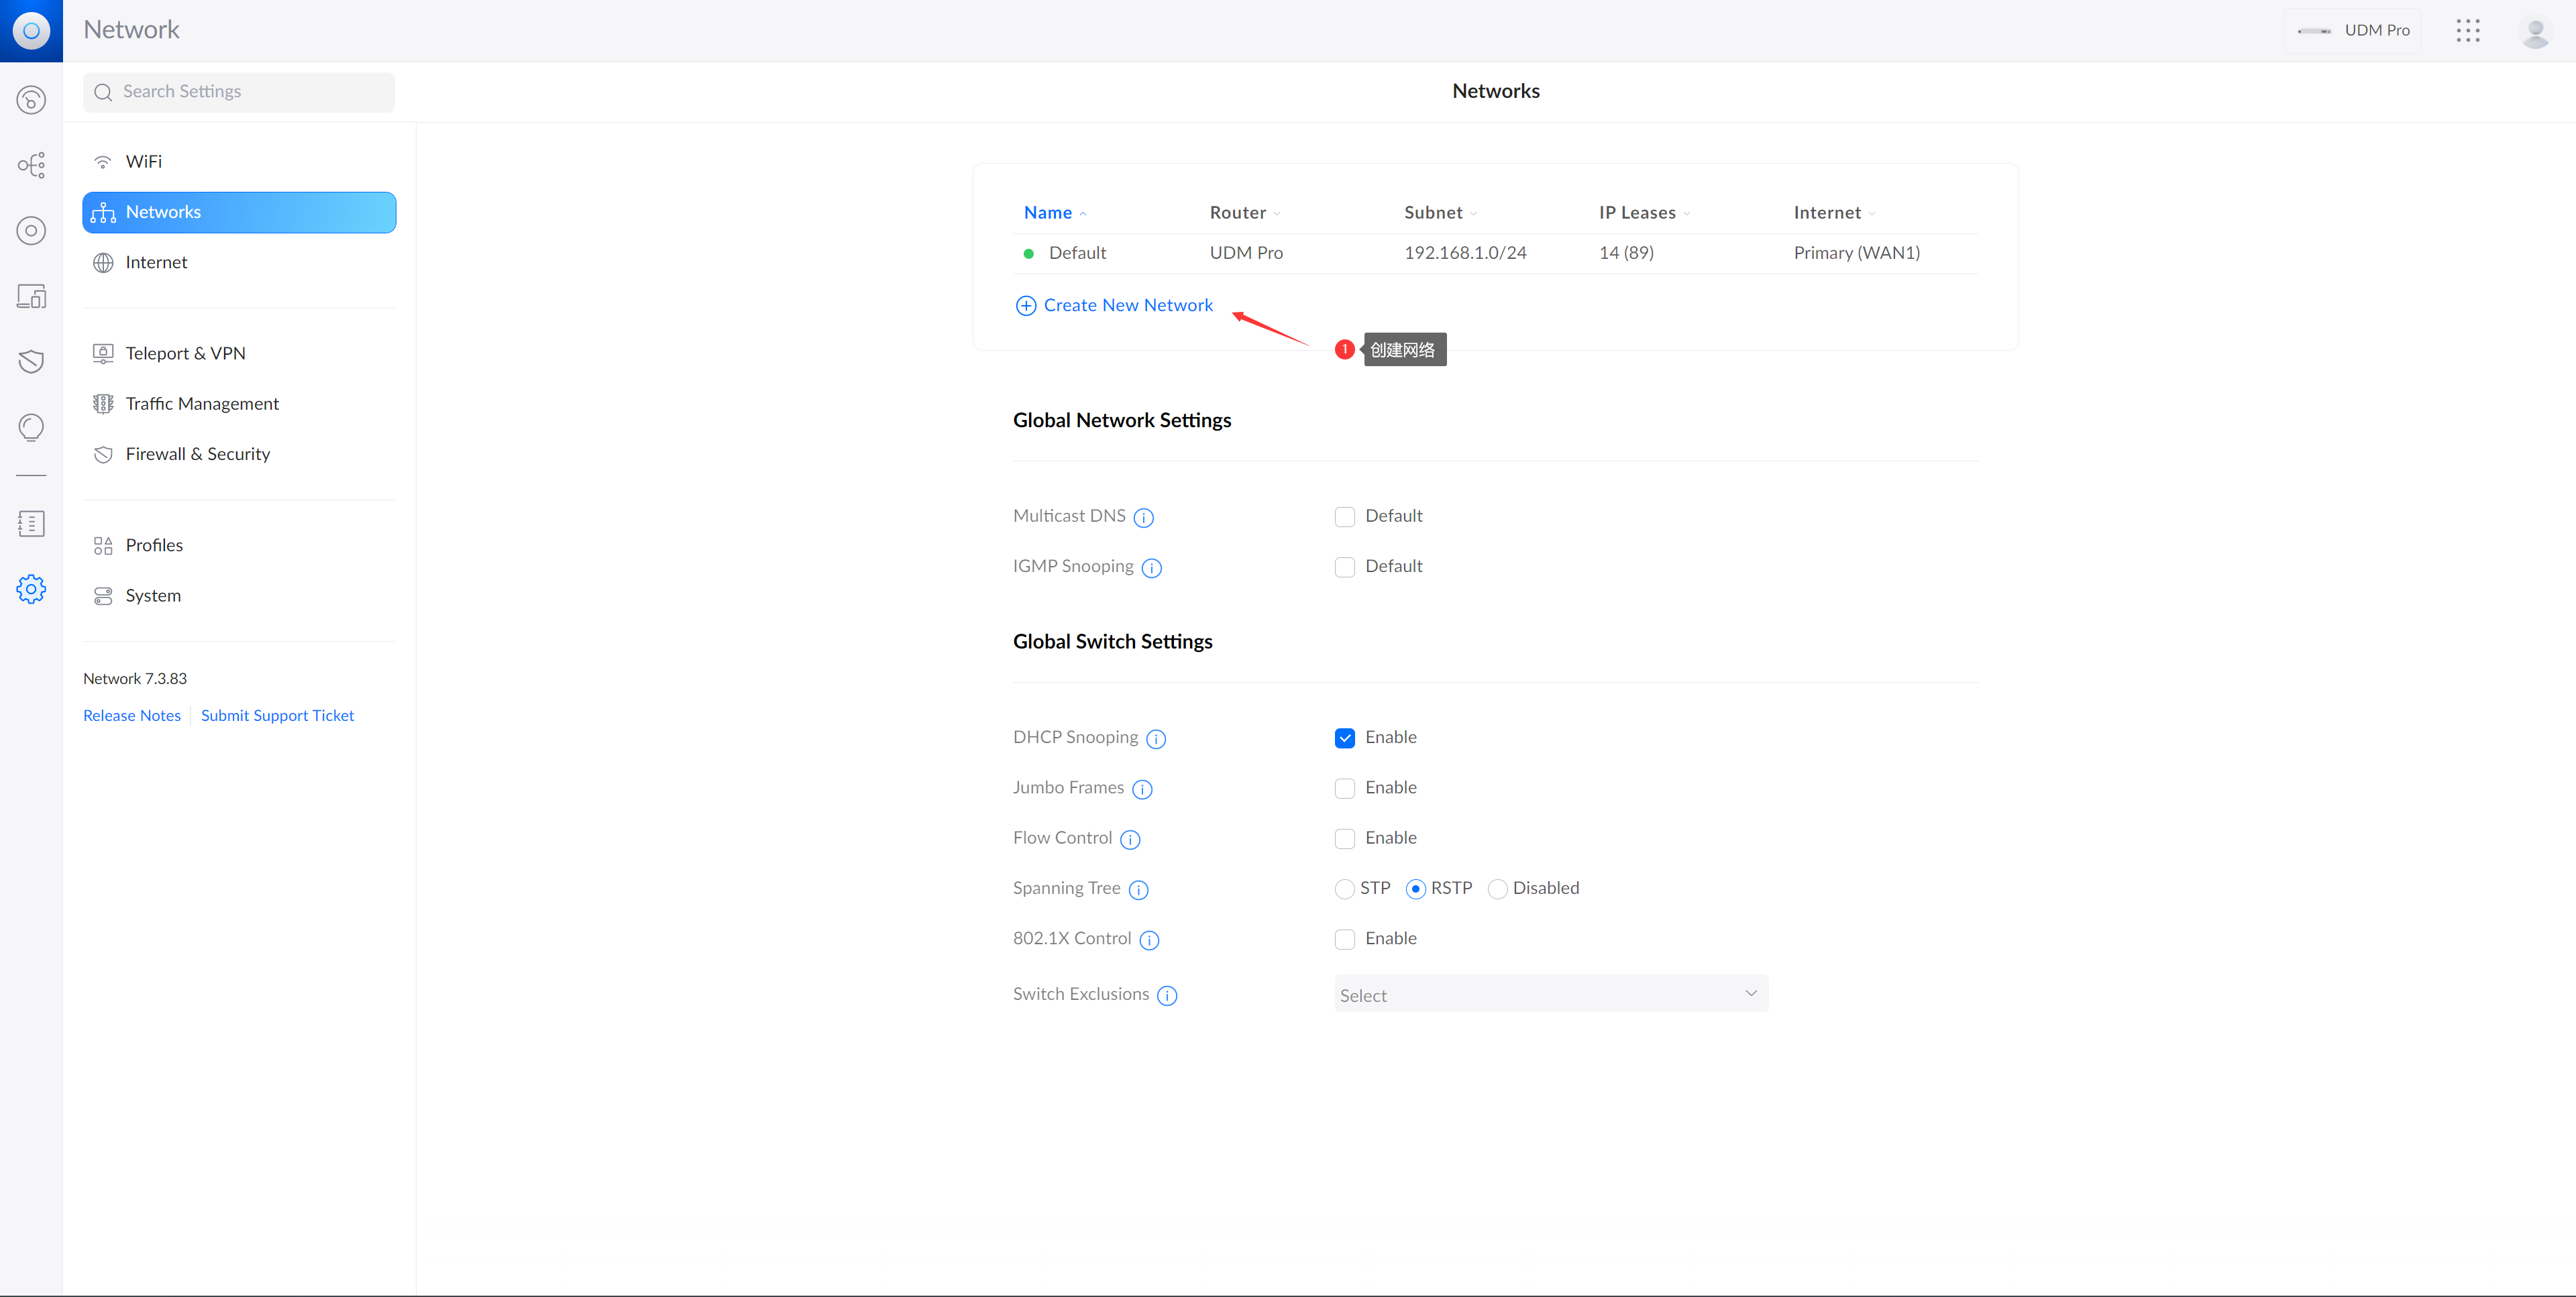The image size is (2576, 1297).
Task: Open the System Log list icon
Action: [31, 523]
